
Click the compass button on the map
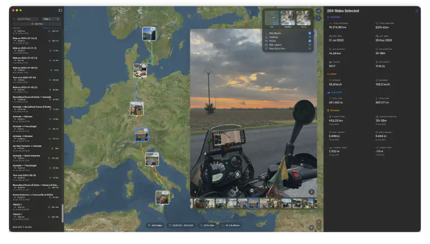311,227
